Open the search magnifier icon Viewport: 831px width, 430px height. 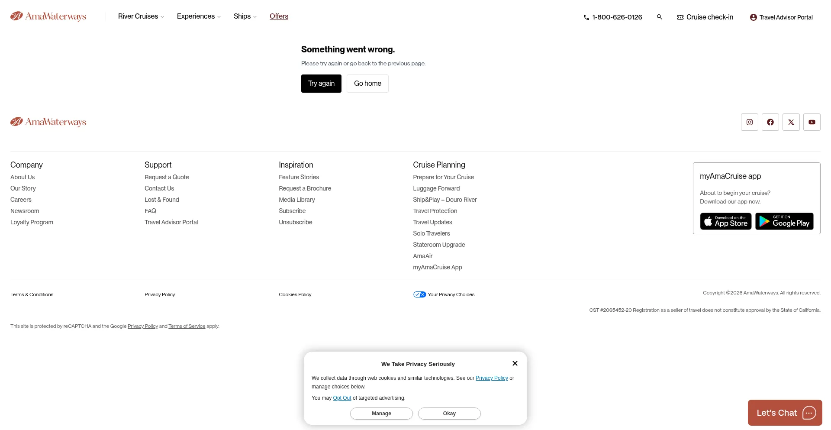click(x=659, y=17)
